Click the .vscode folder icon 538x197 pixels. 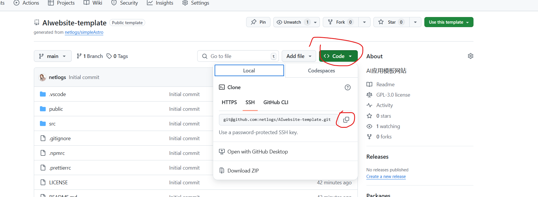click(43, 94)
